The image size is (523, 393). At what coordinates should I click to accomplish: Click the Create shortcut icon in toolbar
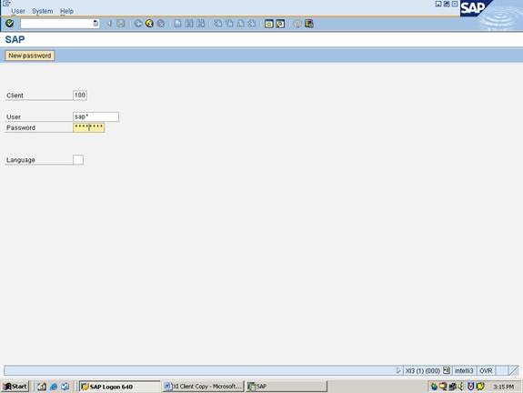[280, 24]
